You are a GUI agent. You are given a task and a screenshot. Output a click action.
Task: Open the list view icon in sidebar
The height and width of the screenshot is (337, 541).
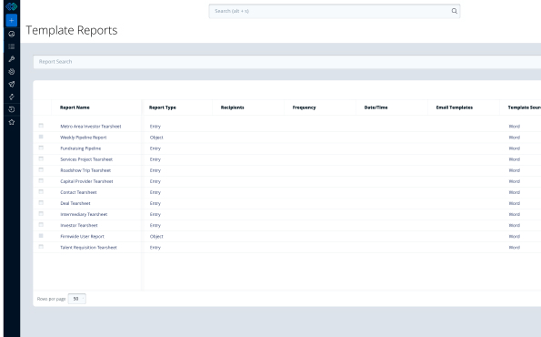pos(12,46)
